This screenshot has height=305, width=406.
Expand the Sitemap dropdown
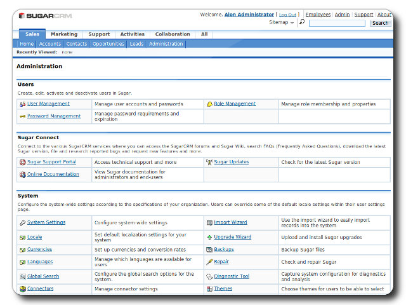tap(282, 23)
